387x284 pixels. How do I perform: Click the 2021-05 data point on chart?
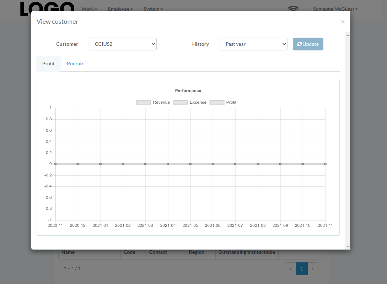point(190,164)
